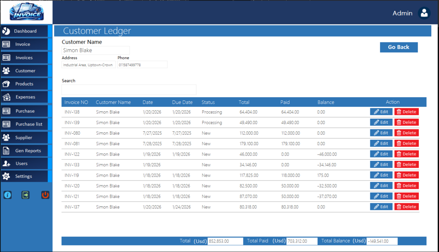Go to the Customer menu item

coord(24,71)
